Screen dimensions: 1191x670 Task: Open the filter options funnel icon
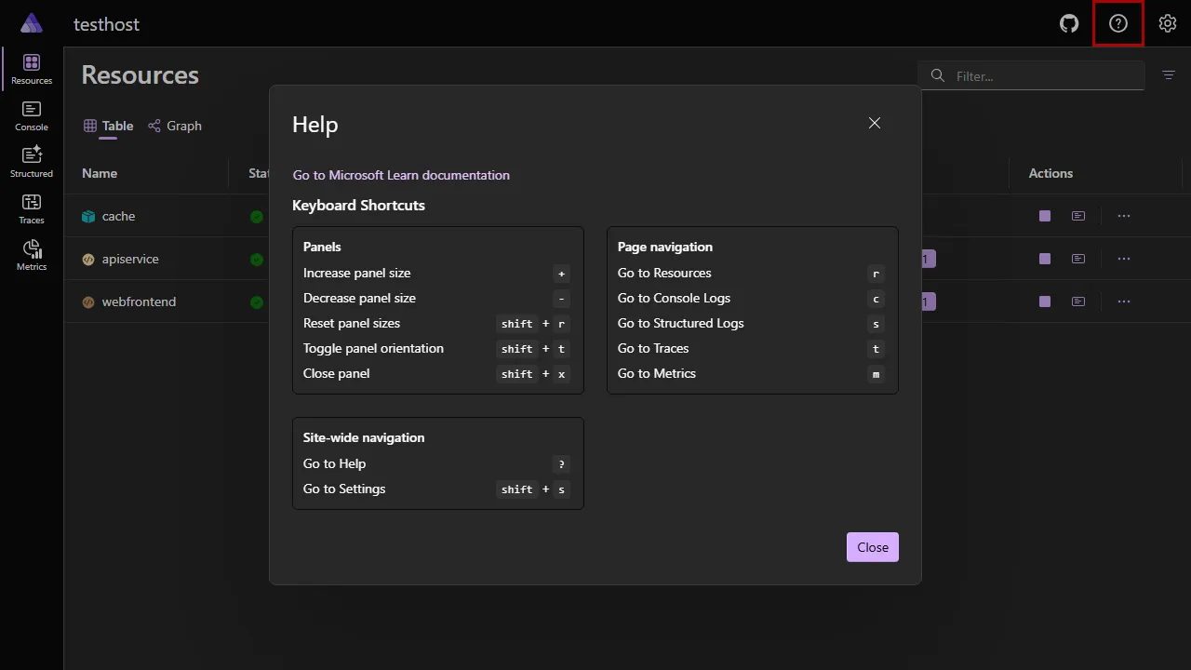1169,75
